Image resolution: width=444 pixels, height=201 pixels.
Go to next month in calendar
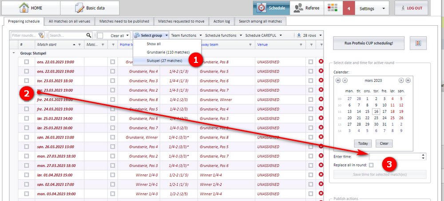[401, 81]
